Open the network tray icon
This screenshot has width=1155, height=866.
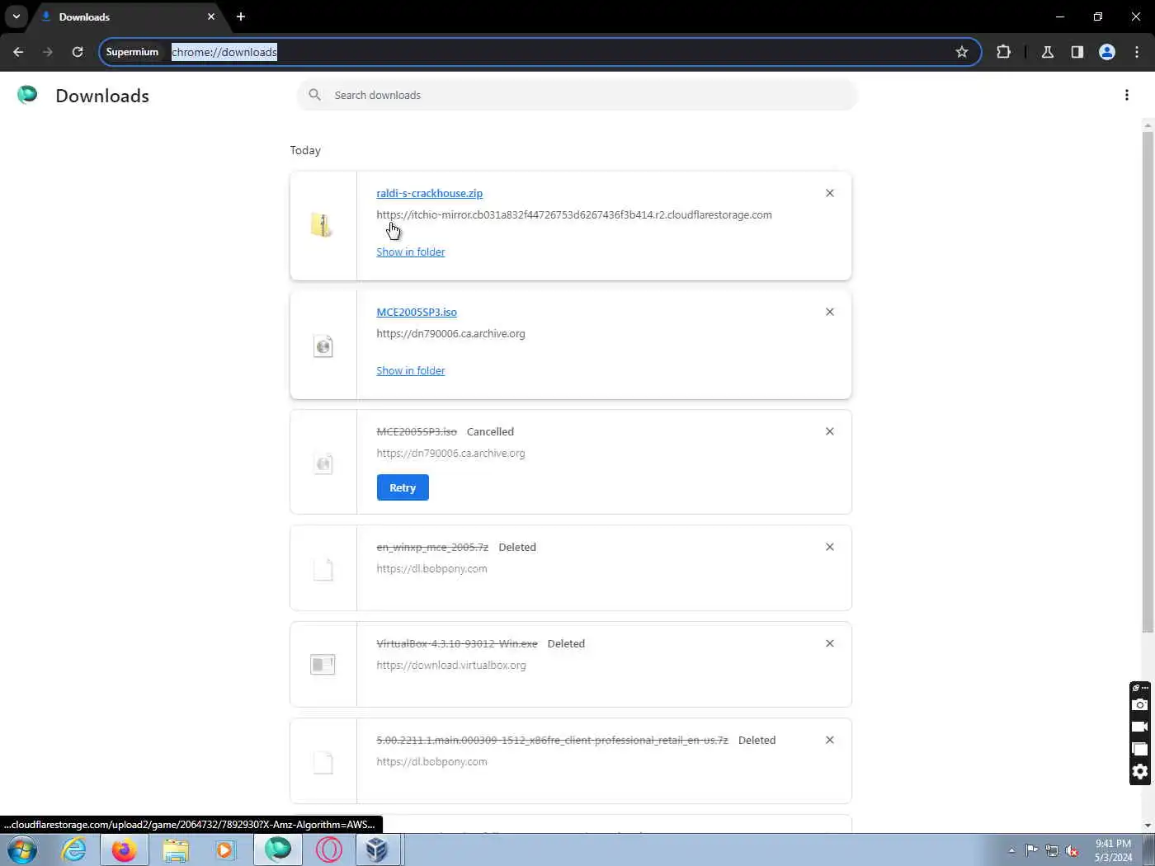tap(1052, 850)
